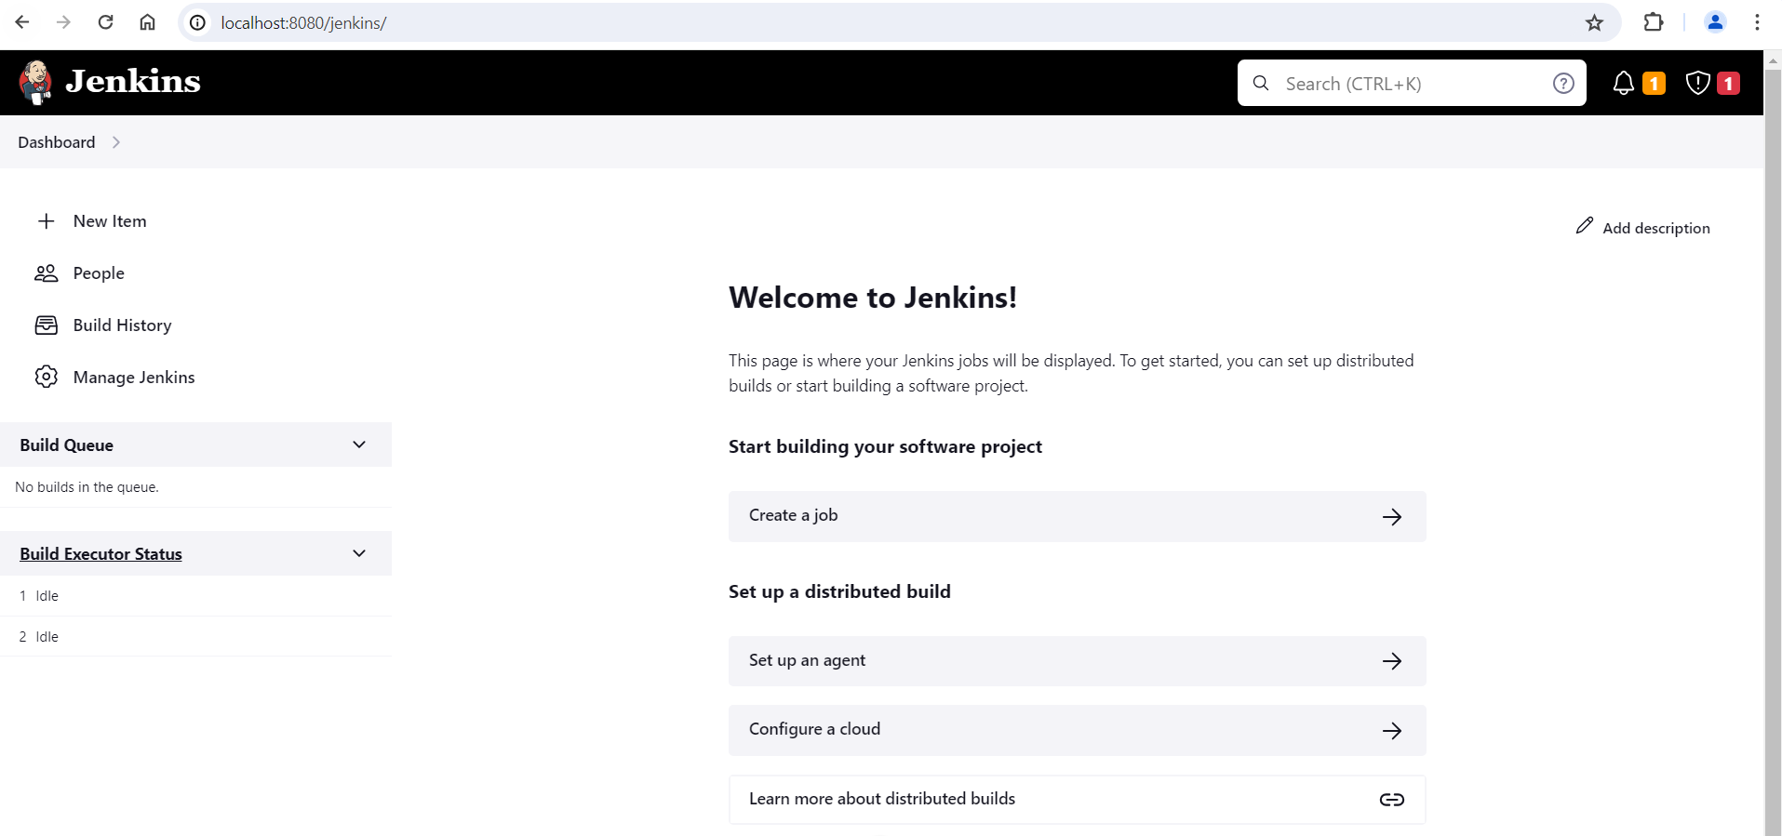1782x836 pixels.
Task: Click arrow icon on Set up an agent
Action: pyautogui.click(x=1392, y=661)
